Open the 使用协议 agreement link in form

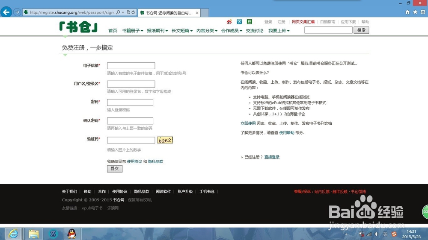pos(134,161)
